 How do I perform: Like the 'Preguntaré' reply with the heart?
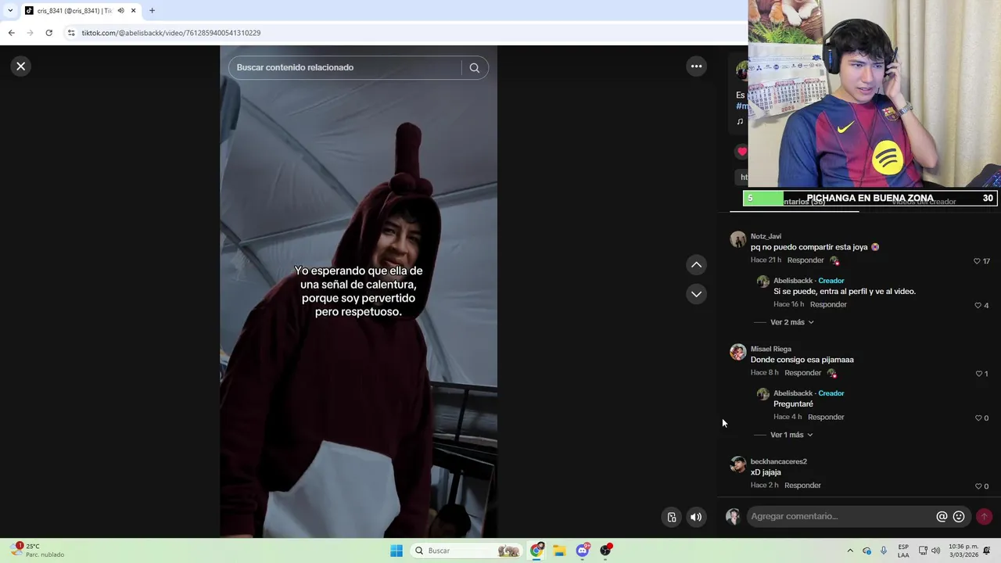pos(978,418)
